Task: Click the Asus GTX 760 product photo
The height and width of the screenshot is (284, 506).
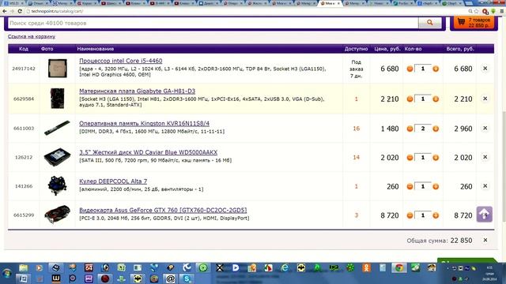Action: 57,215
